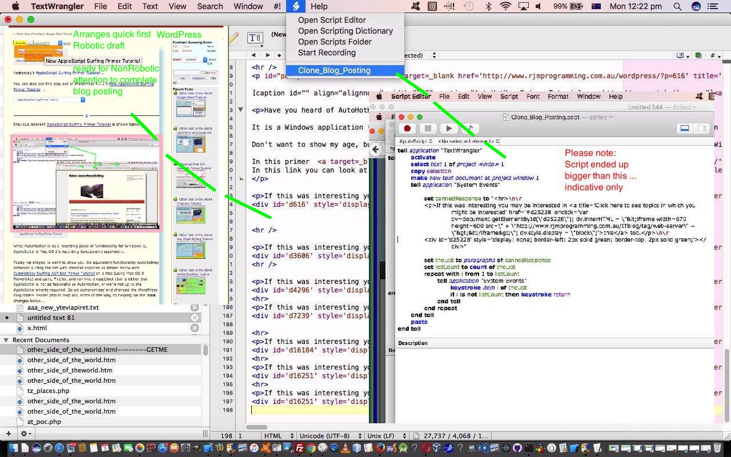
Task: Click the plus button below the file list
Action: point(8,434)
